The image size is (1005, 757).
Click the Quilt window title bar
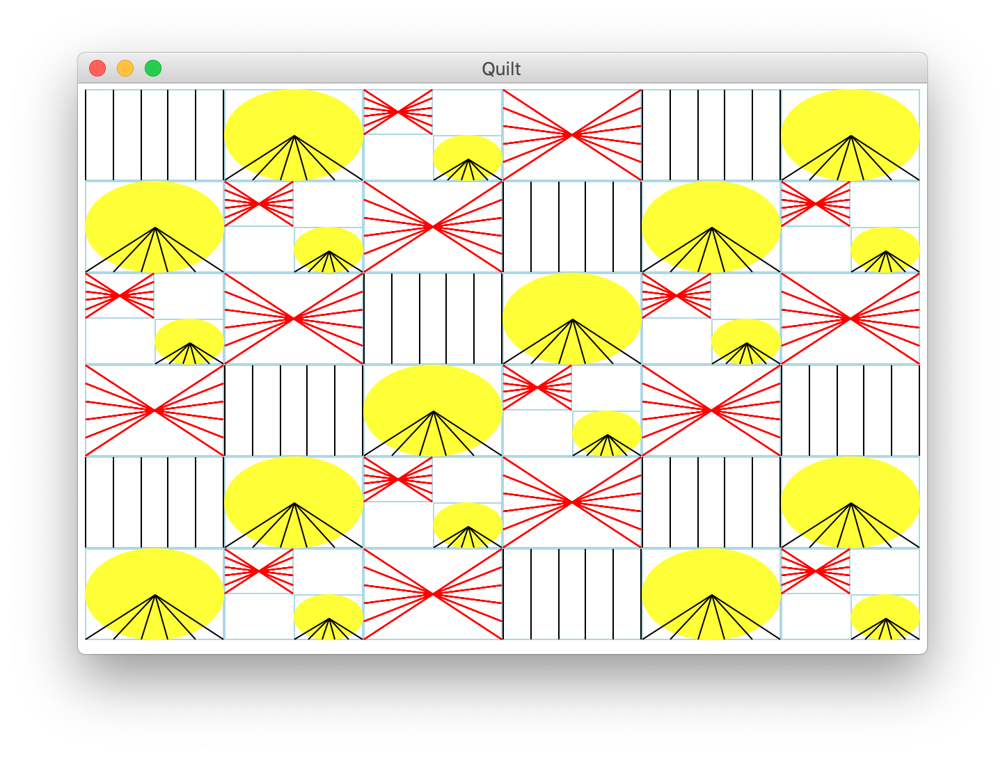tap(502, 69)
